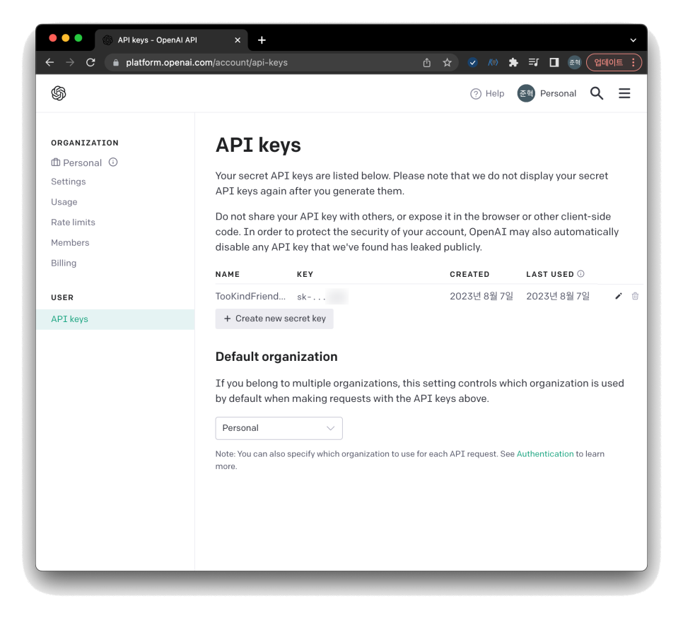Click the info icon beside LAST USED
This screenshot has width=683, height=618.
(580, 274)
